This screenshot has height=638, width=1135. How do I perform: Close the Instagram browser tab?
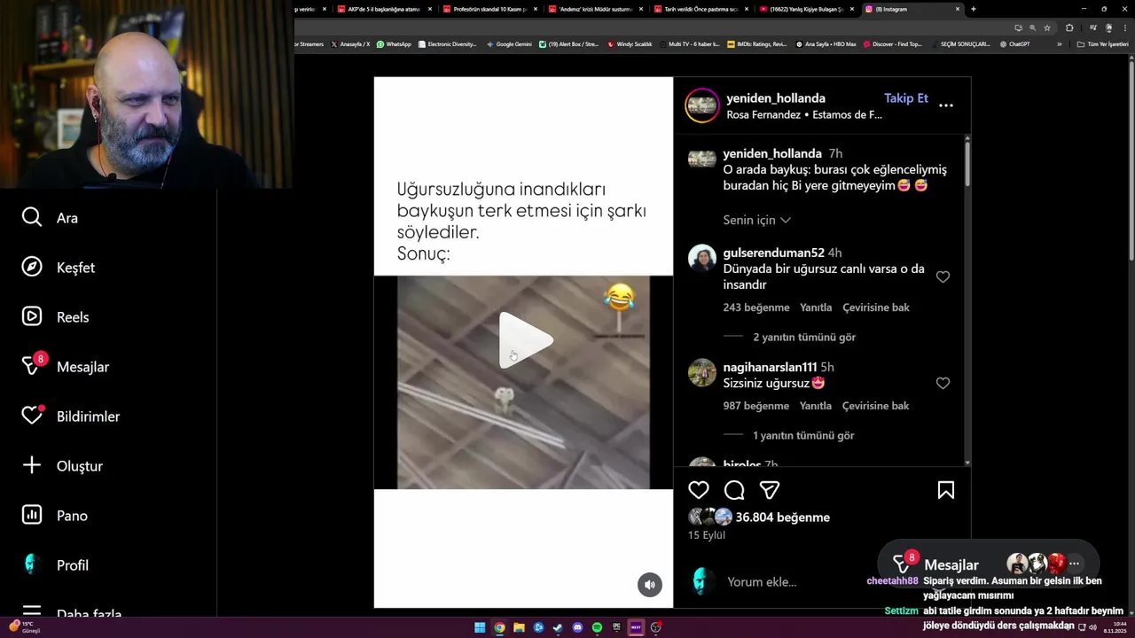click(x=958, y=9)
